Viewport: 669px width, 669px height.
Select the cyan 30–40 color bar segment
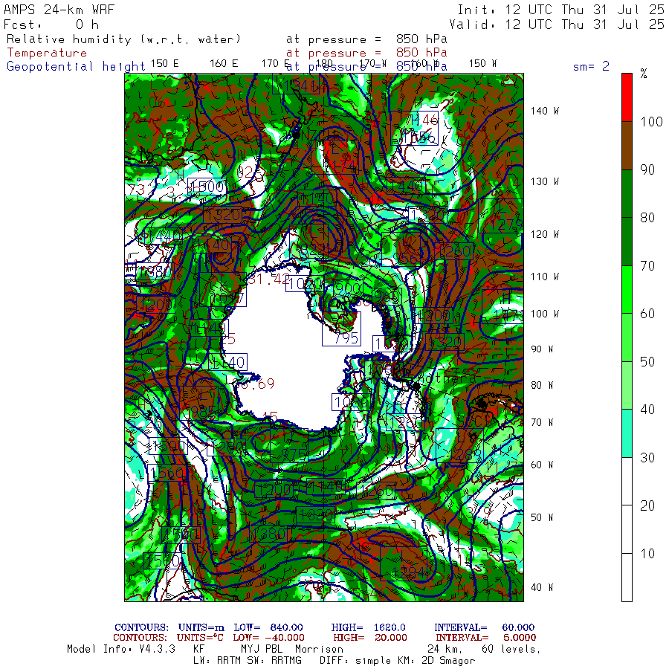coord(627,433)
